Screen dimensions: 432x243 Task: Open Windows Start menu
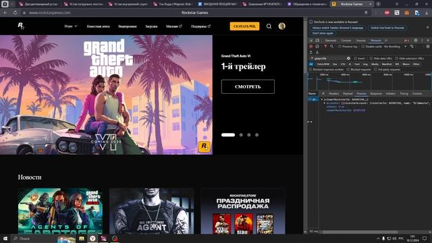[x=5, y=238]
